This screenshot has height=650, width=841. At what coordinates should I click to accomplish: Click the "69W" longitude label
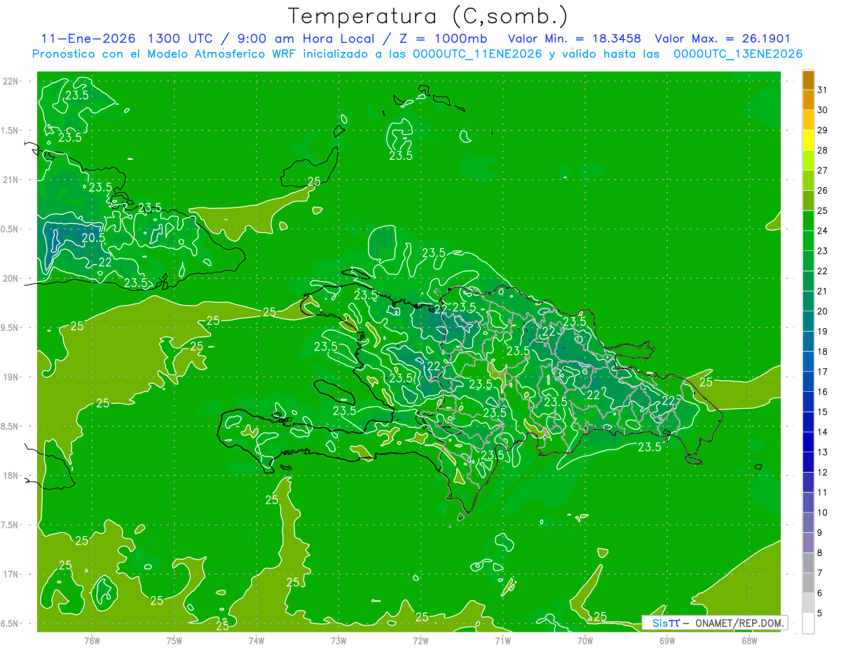667,641
